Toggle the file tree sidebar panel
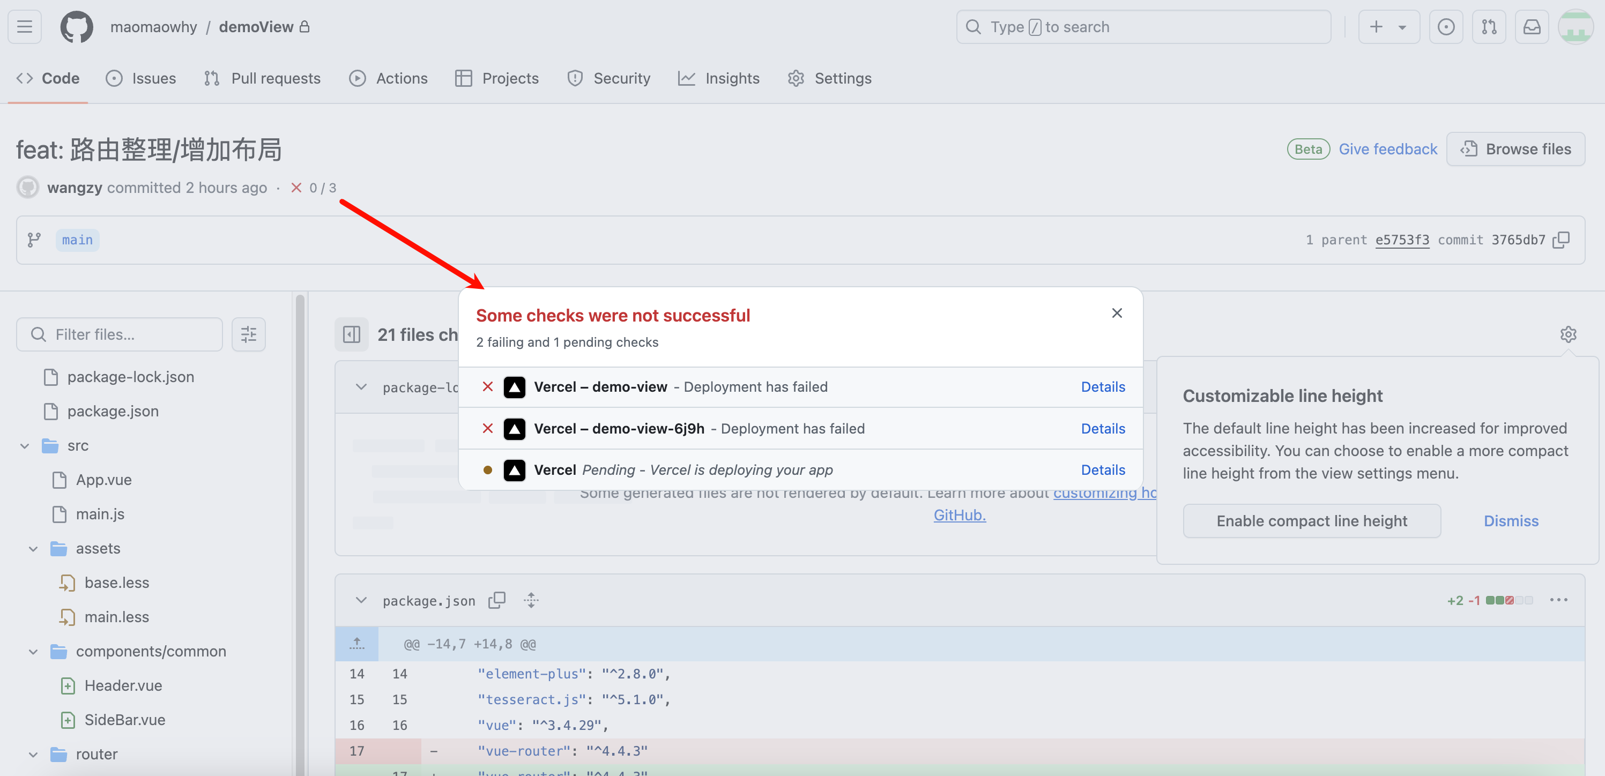 pyautogui.click(x=352, y=334)
